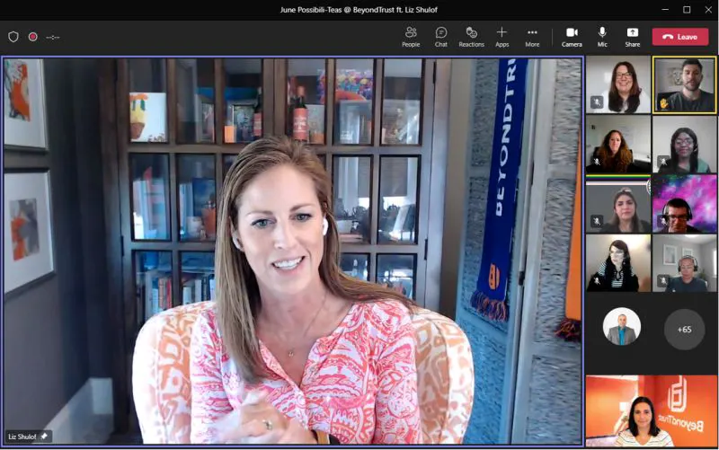The image size is (719, 450).
Task: Maximize the Teams meeting window
Action: pos(687,10)
